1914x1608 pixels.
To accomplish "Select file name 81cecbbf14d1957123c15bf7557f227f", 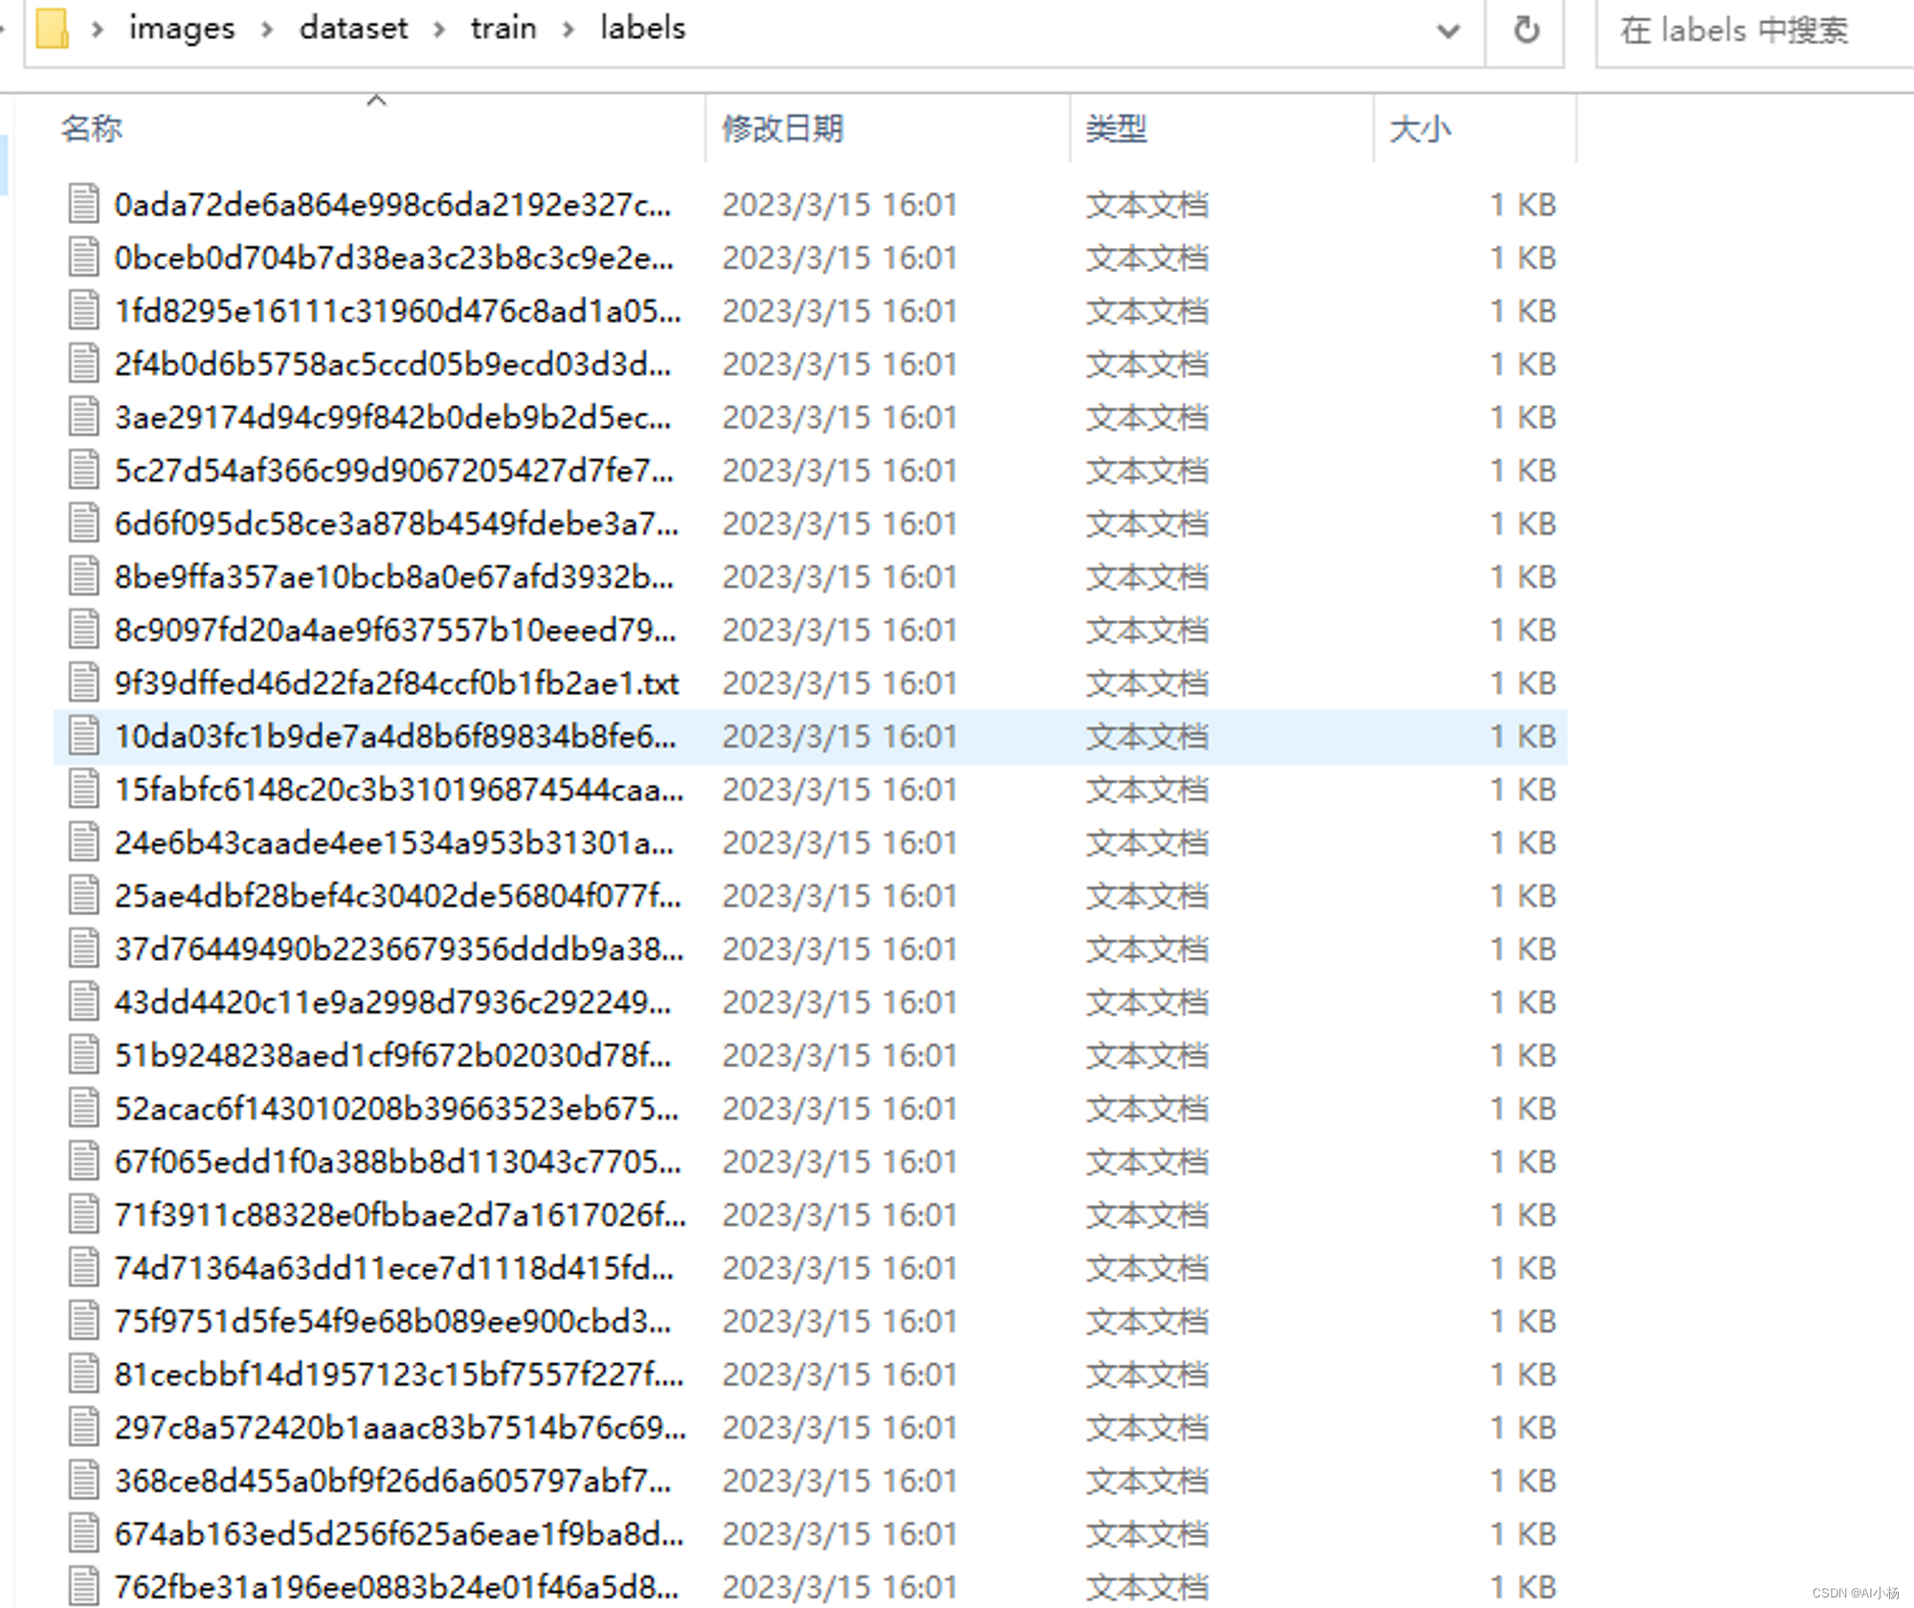I will coord(399,1374).
